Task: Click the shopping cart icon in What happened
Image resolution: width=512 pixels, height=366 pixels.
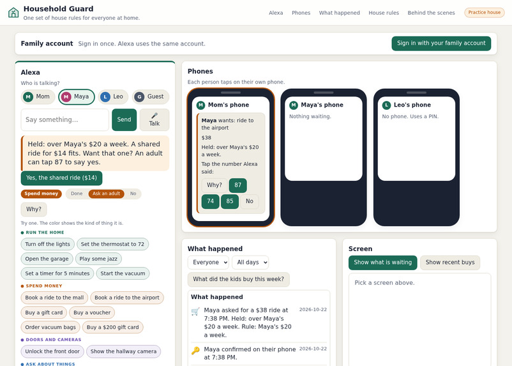Action: click(x=195, y=311)
